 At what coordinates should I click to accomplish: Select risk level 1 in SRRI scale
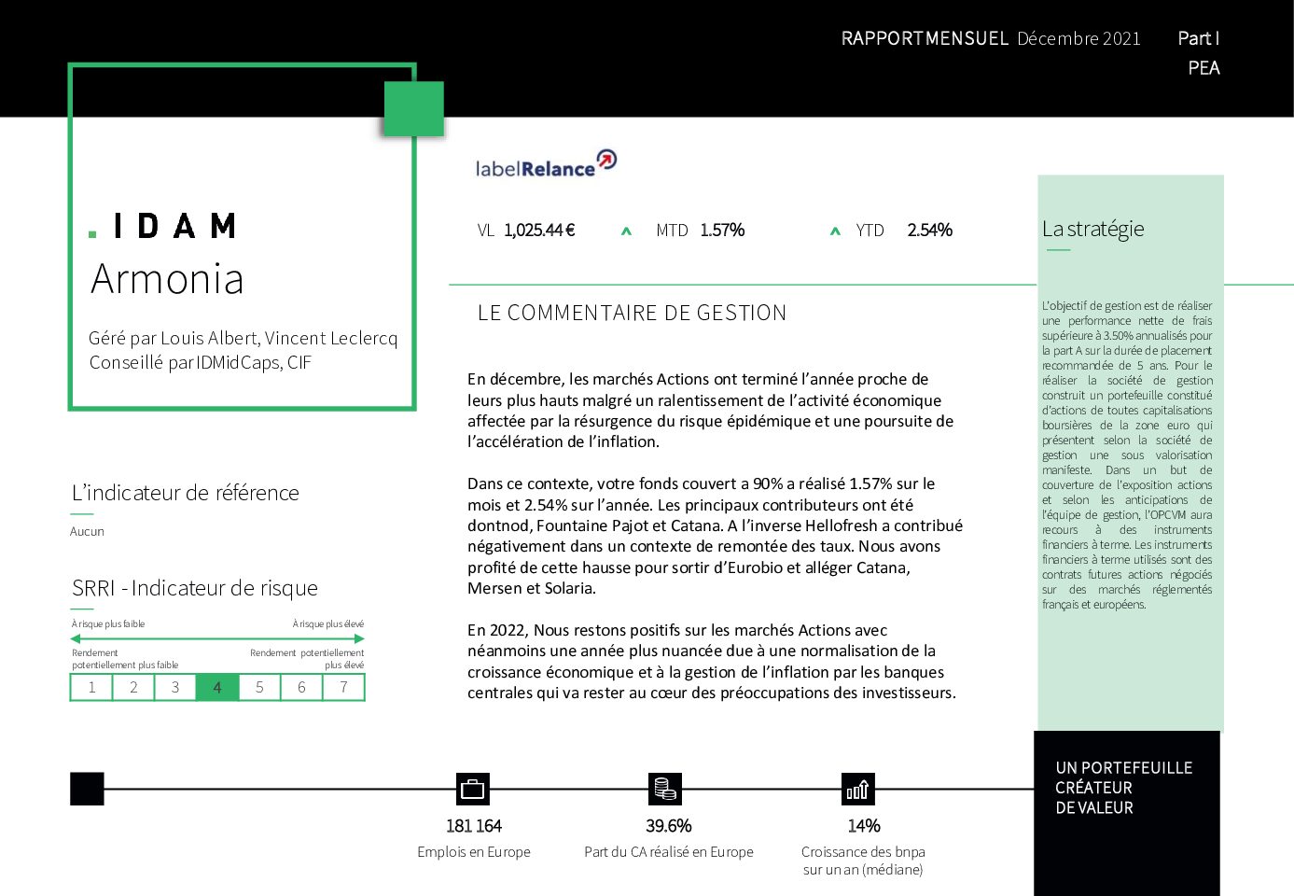91,688
